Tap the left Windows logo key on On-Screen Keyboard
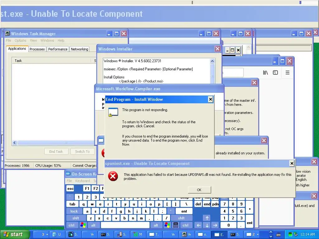 pos(83,225)
